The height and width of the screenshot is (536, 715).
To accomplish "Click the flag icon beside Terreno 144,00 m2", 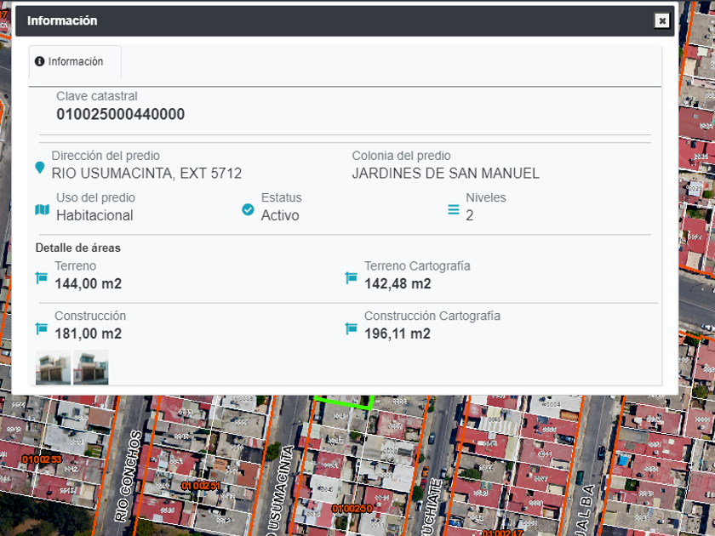I will click(x=42, y=277).
